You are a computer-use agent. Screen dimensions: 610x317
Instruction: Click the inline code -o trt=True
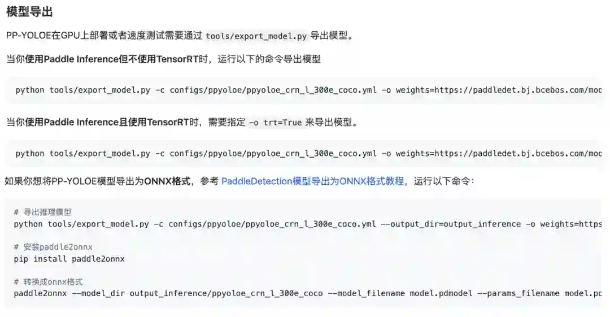tap(276, 123)
